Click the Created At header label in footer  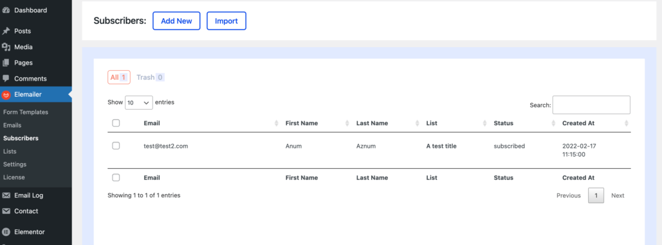(579, 178)
